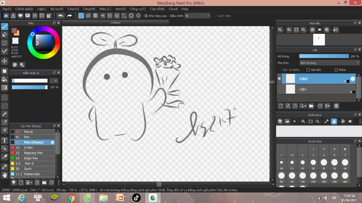The height and width of the screenshot is (203, 362).
Task: Open Google Chrome from the taskbar
Action: click(71, 198)
